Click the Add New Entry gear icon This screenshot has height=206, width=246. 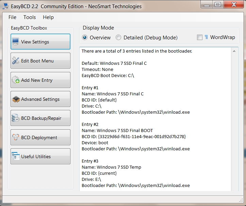pos(16,80)
